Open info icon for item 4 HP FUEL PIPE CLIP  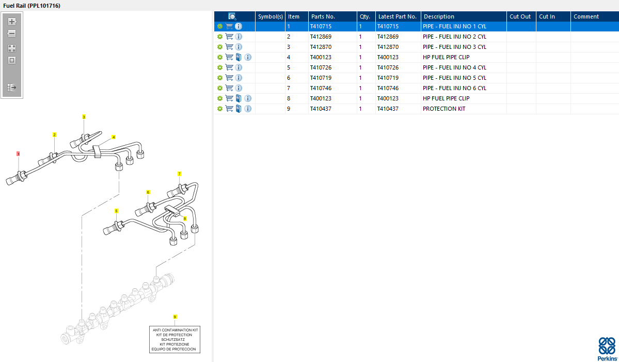pyautogui.click(x=248, y=57)
